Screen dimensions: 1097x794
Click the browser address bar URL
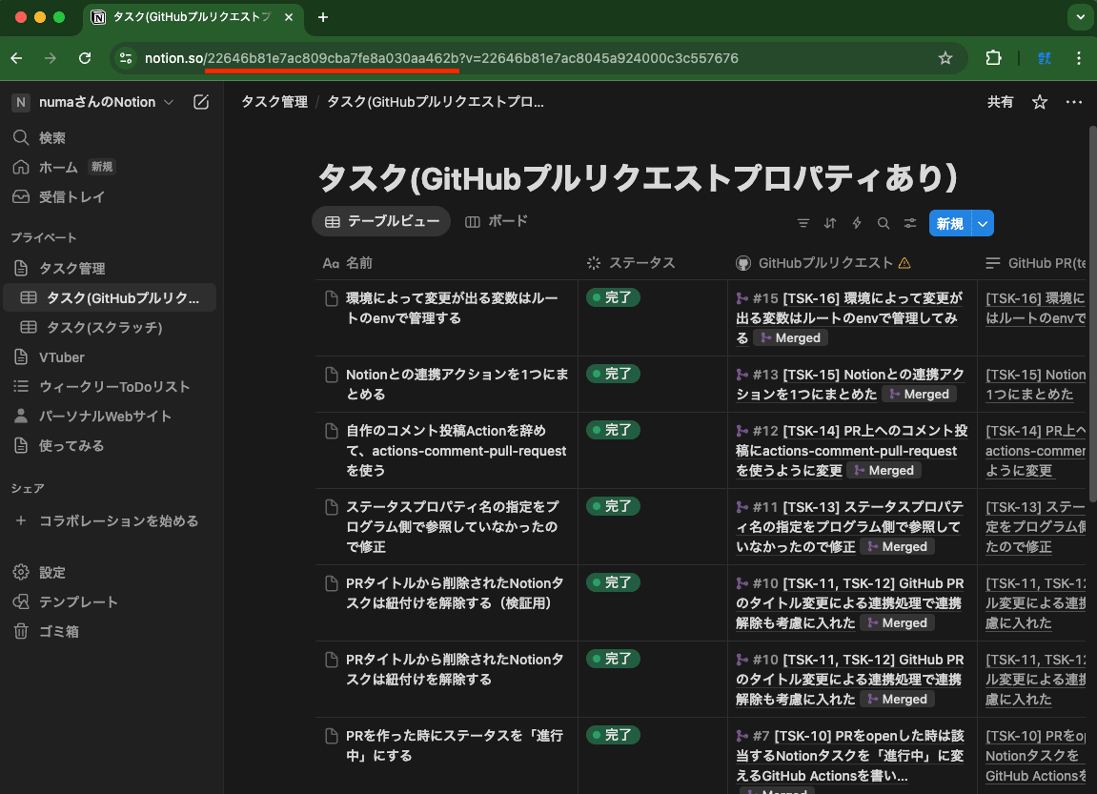point(440,58)
